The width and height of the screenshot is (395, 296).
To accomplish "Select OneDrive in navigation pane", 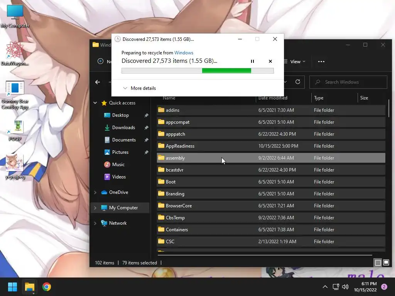I will point(118,192).
